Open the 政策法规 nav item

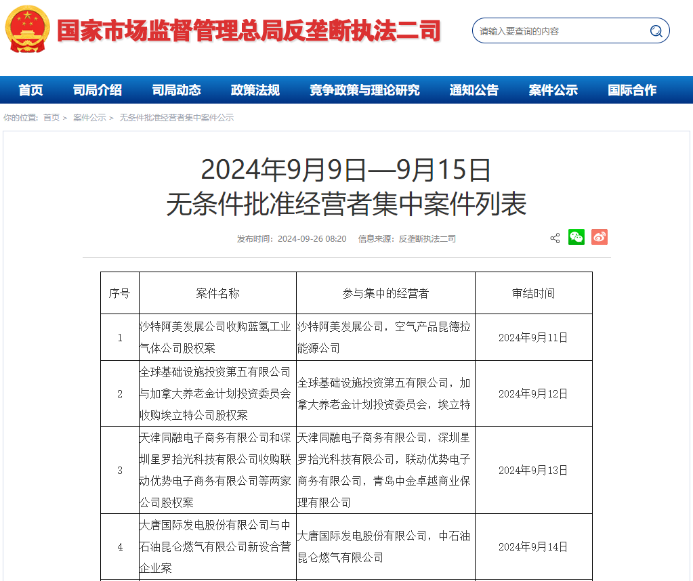pyautogui.click(x=255, y=90)
